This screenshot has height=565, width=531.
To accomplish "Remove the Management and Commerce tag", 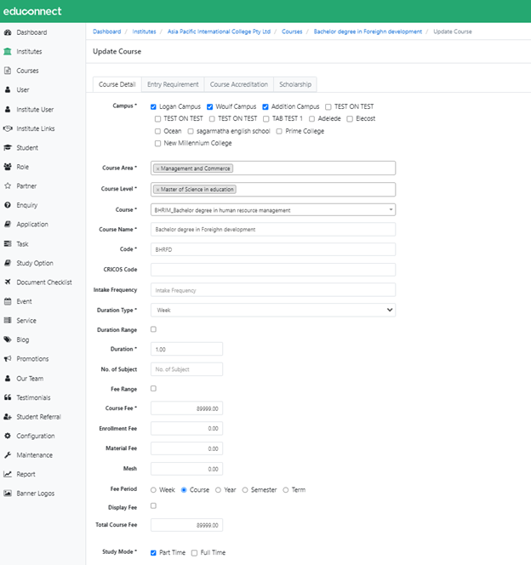I will tap(157, 168).
